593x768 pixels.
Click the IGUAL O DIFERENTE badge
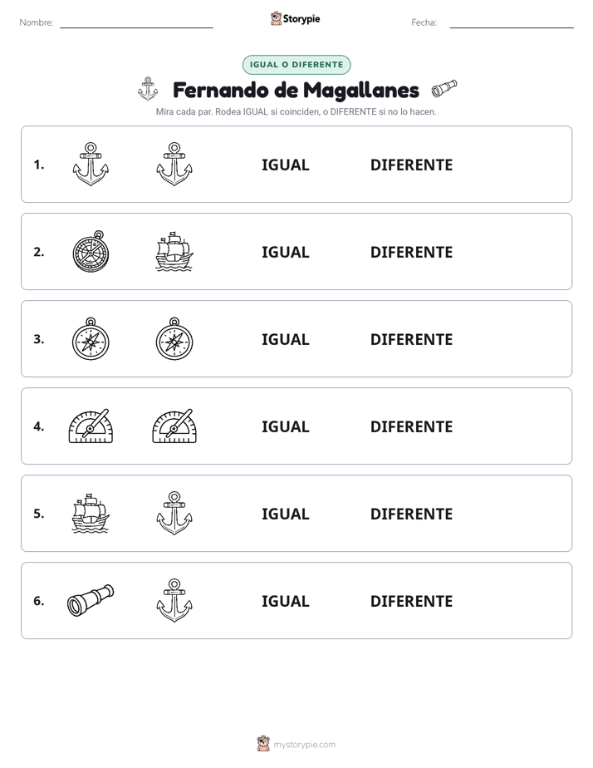point(296,65)
